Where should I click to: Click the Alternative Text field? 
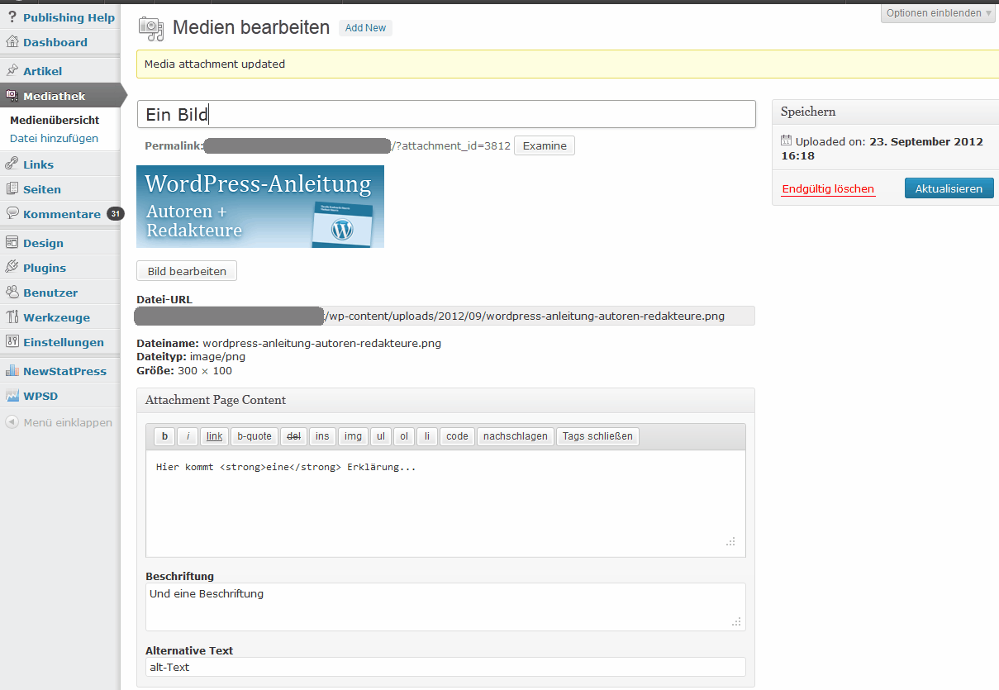click(x=445, y=667)
